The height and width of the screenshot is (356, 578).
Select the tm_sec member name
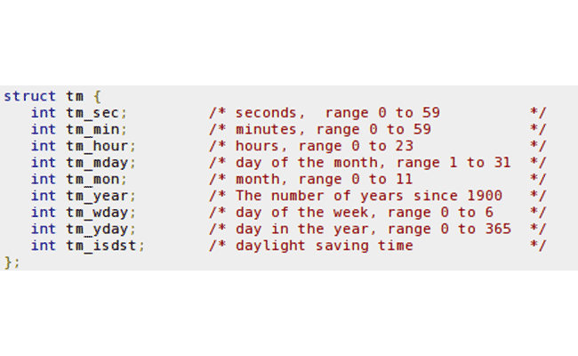pos(96,113)
